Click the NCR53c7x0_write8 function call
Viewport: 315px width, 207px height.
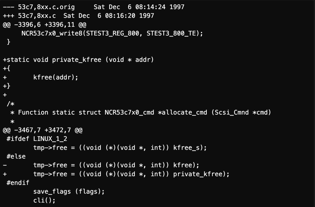[52, 33]
